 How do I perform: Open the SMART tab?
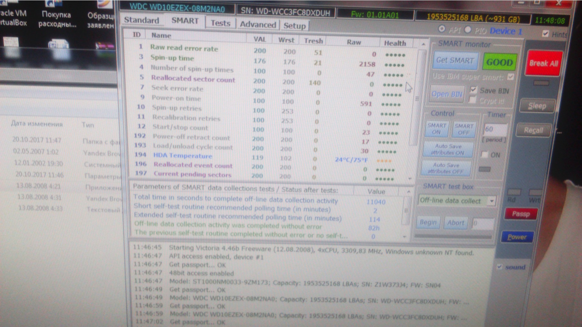pos(185,21)
